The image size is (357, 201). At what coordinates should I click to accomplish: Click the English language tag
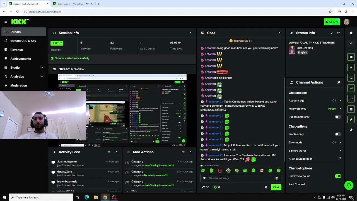click(302, 52)
